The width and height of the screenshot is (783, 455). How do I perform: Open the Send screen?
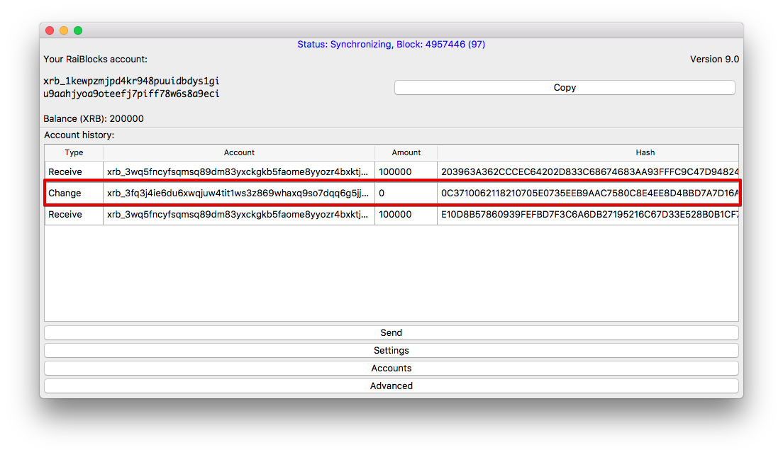click(391, 333)
